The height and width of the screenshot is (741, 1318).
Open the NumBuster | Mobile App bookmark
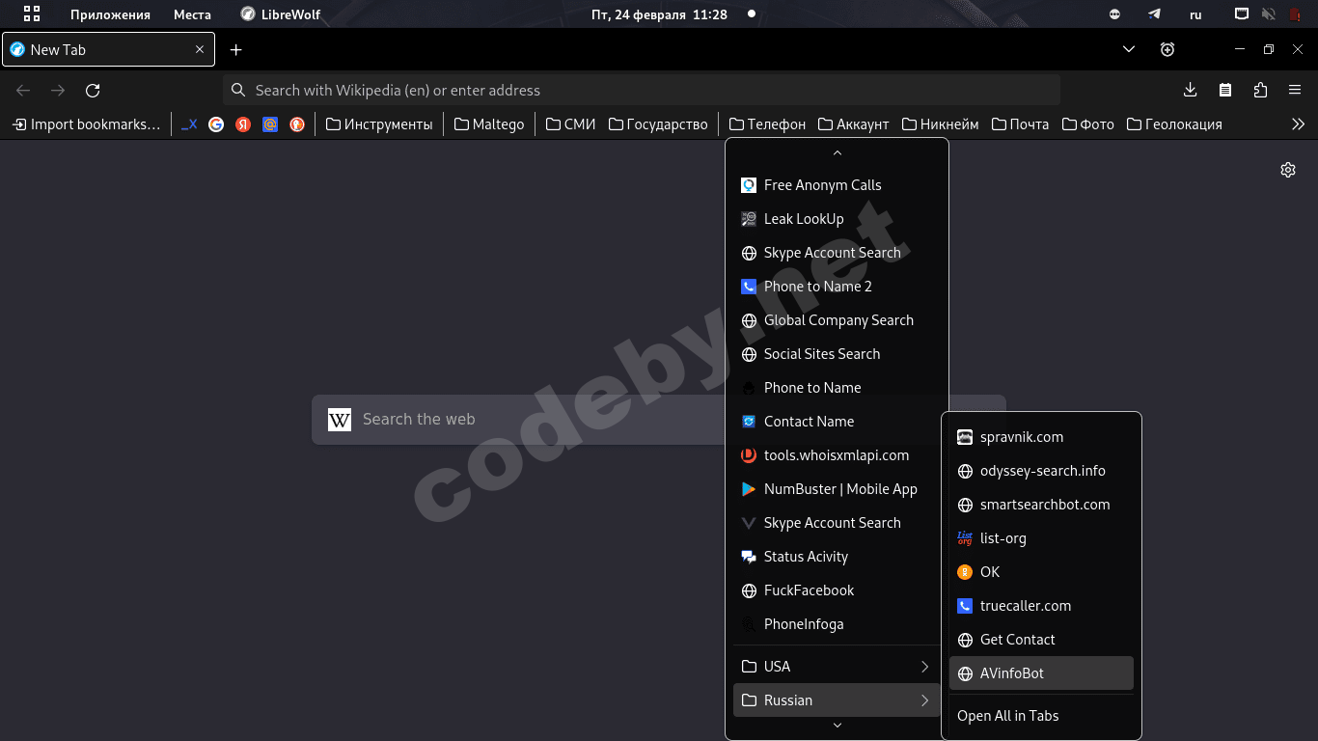837,489
